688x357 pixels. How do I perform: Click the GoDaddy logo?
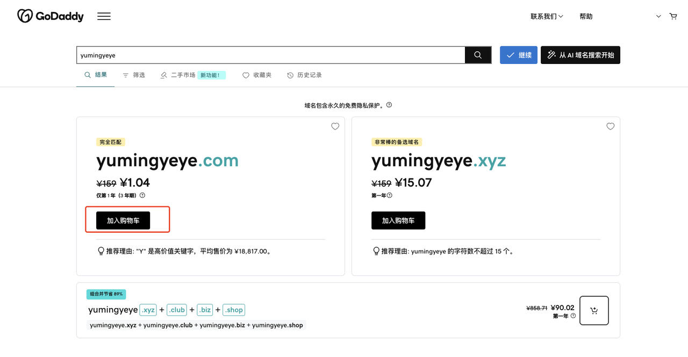click(50, 16)
